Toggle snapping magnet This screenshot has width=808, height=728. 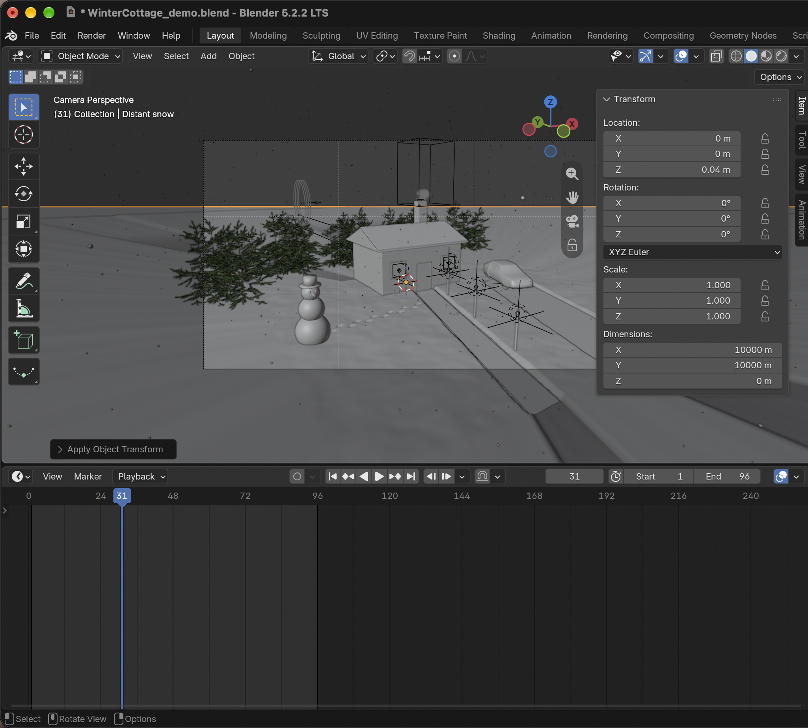point(410,56)
